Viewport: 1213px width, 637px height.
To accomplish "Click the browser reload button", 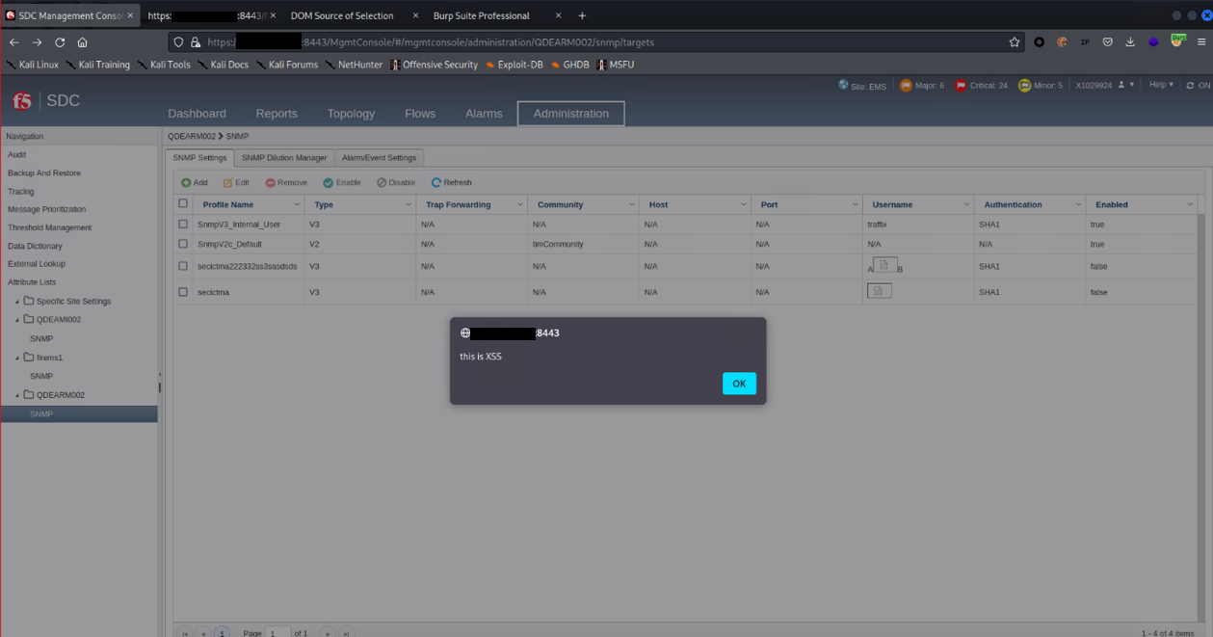I will pyautogui.click(x=60, y=42).
